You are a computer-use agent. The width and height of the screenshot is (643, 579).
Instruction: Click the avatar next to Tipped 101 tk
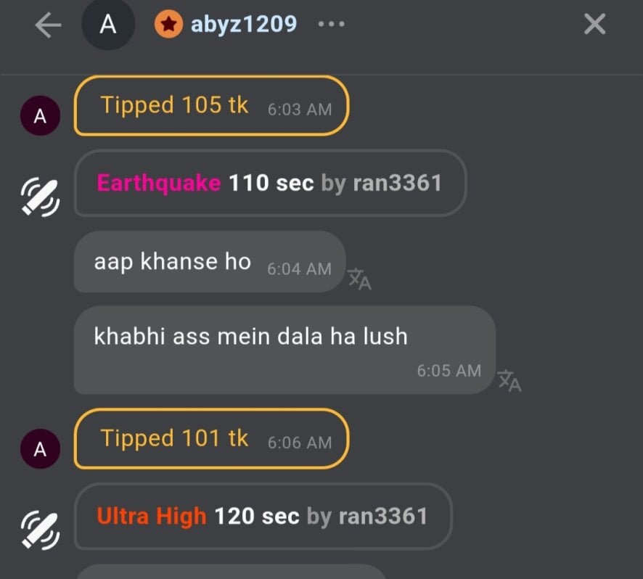(x=40, y=449)
